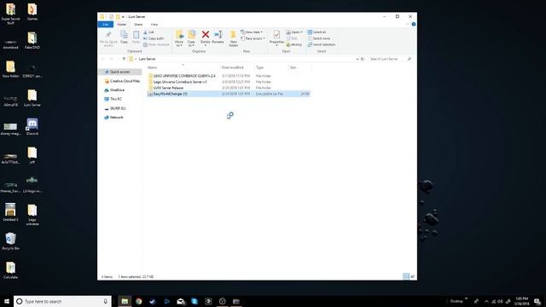Switch to the Share ribbon tab

138,25
